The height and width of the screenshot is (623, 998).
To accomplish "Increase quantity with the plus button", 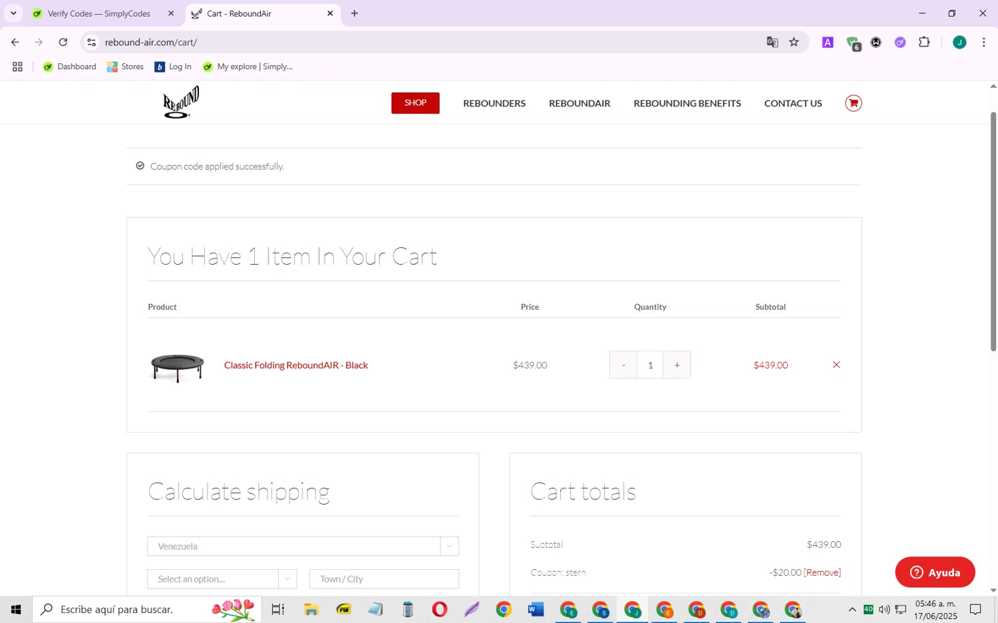I will (677, 365).
